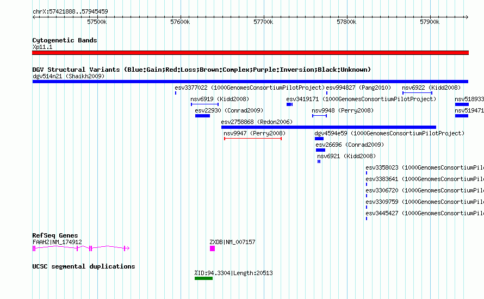This screenshot has width=484, height=299.
Task: Click the 57500k ruler tick
Action: click(x=97, y=22)
